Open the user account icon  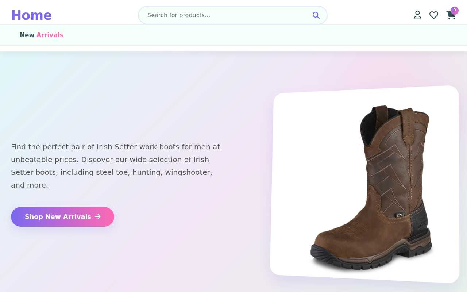tap(417, 15)
